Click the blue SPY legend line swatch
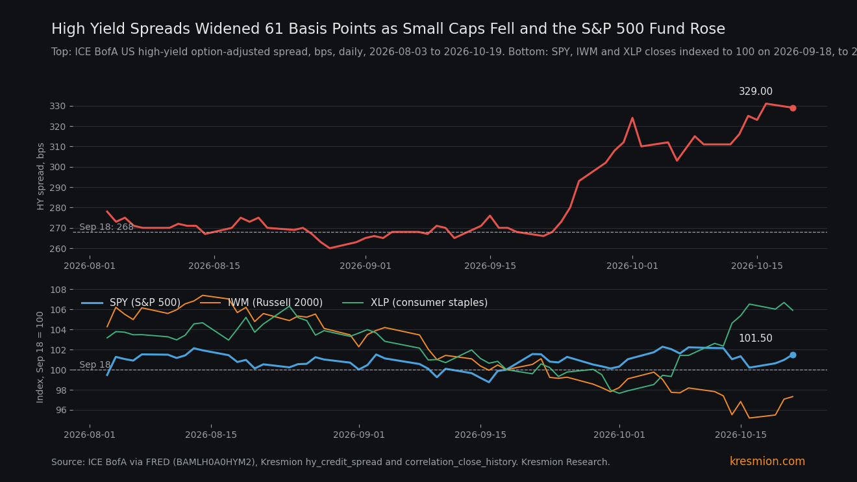 [93, 303]
